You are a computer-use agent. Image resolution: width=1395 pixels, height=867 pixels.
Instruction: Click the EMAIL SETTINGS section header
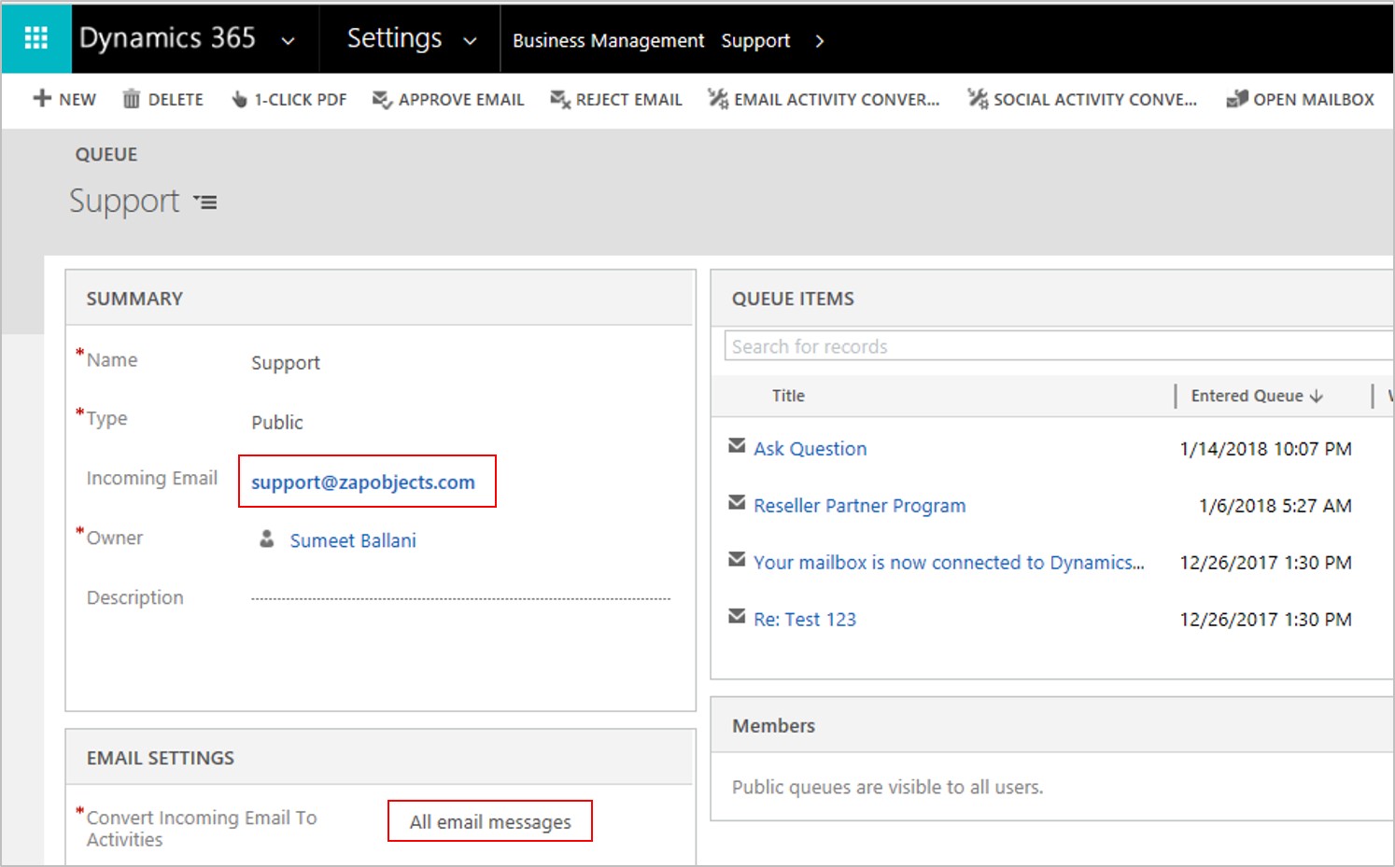161,758
